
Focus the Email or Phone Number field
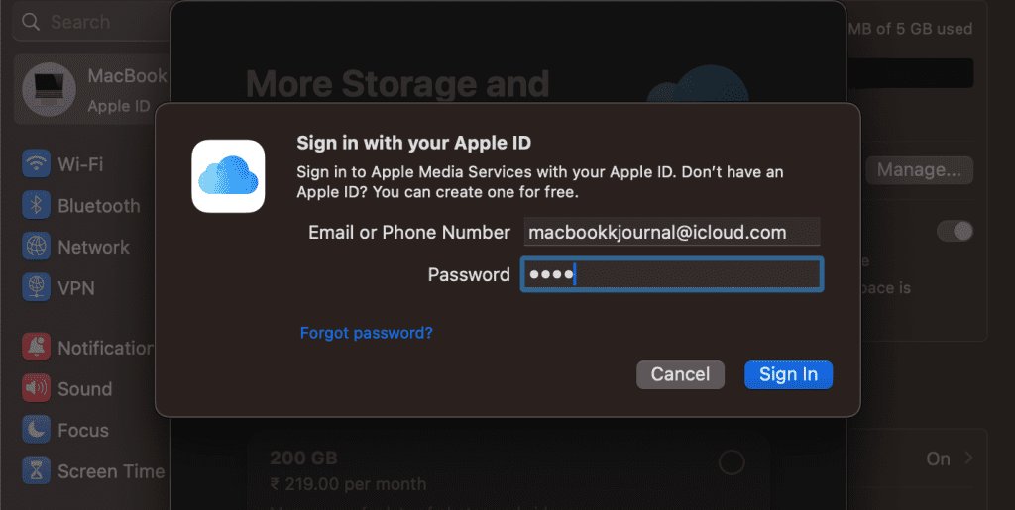[x=672, y=232]
